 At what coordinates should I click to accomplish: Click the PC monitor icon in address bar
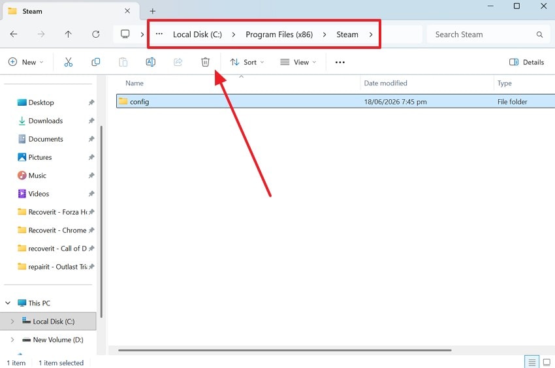[125, 35]
